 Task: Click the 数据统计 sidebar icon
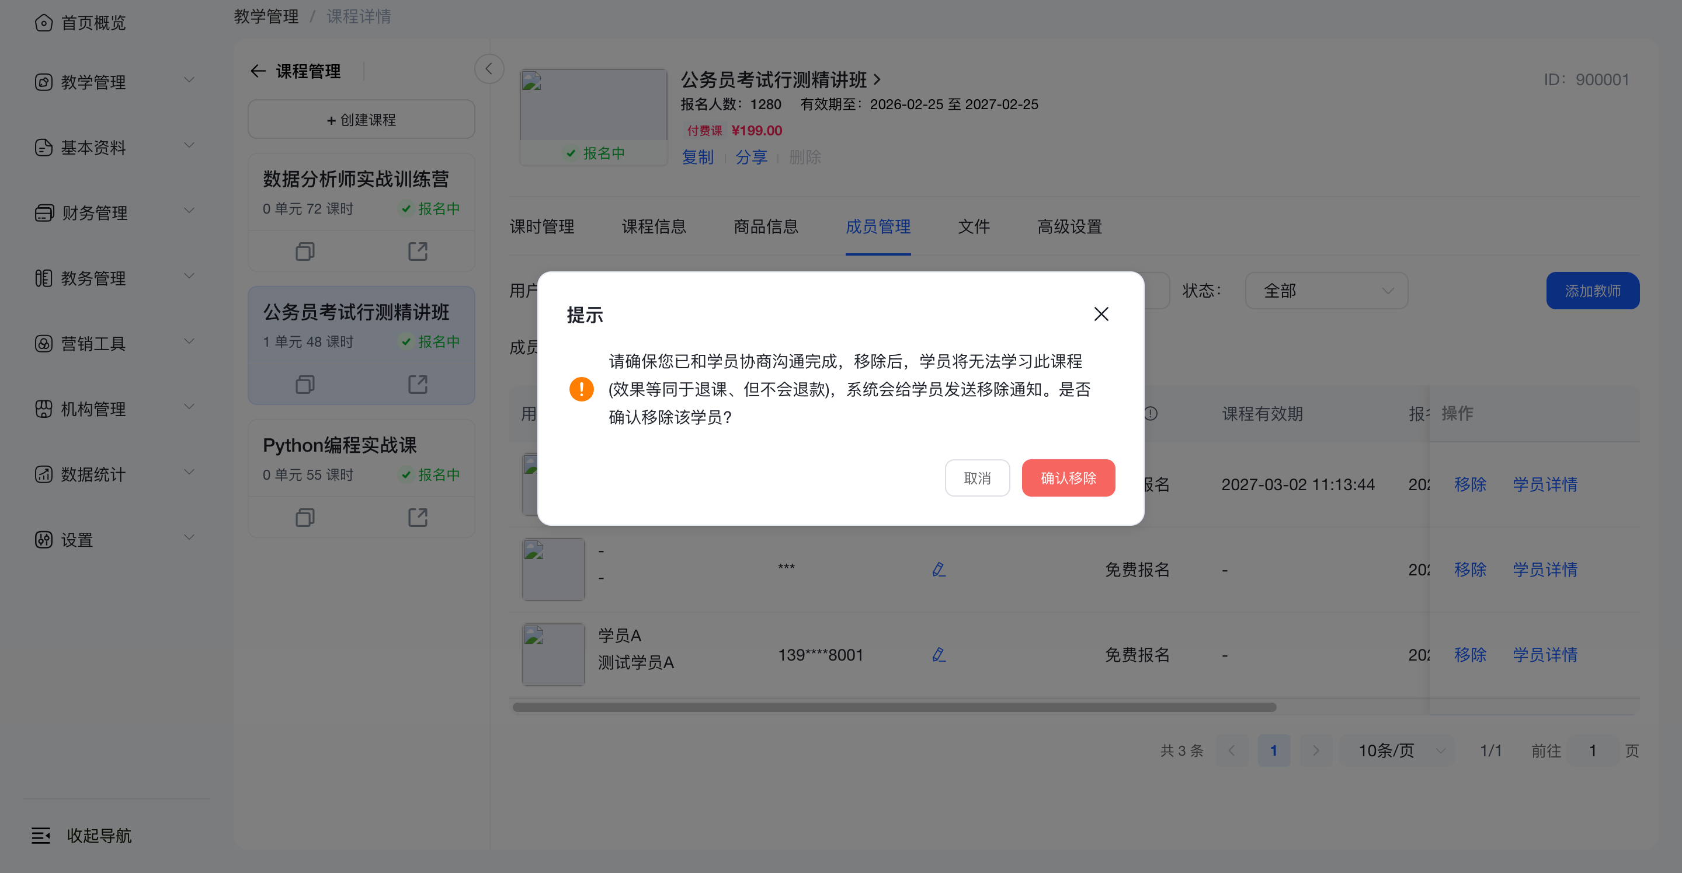43,474
